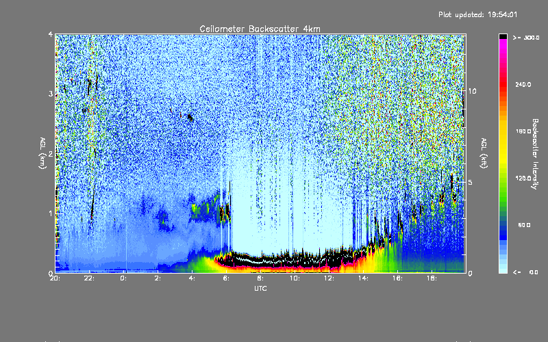Click the '60.0' colorbar tick value

[x=524, y=225]
